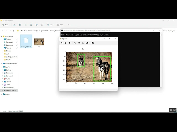Click the Delete trash icon in Explorer

[x=42, y=25]
